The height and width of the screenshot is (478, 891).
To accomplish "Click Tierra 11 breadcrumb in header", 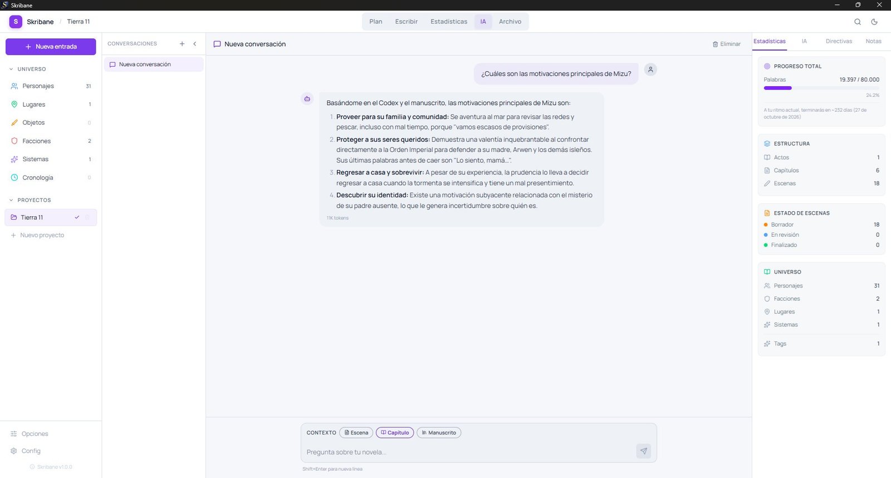I will (79, 22).
